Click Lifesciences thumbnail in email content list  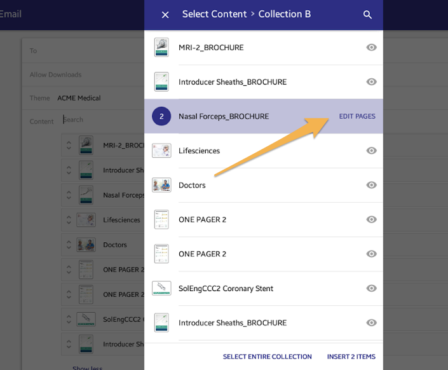coord(86,220)
